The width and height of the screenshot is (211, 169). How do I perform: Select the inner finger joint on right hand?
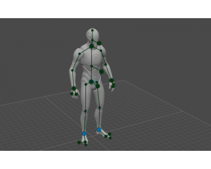76,94
